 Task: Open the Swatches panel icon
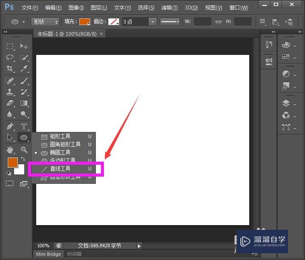(286, 57)
